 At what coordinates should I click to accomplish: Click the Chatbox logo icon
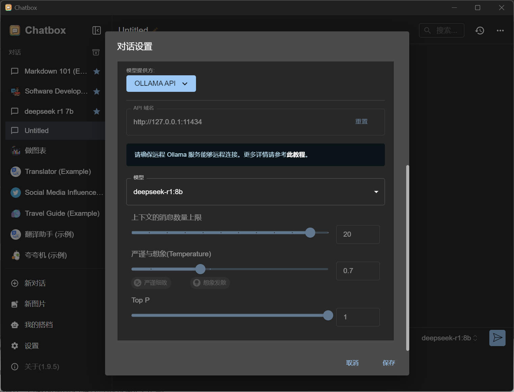[x=15, y=30]
